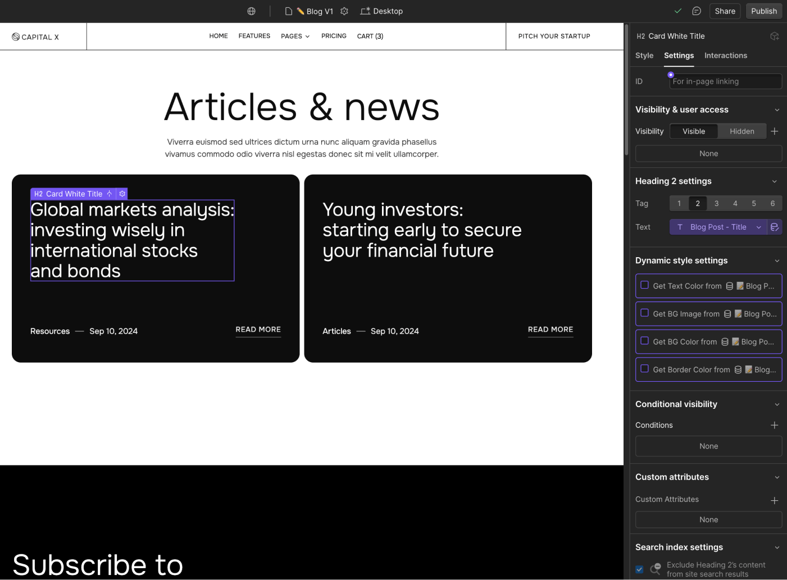Open page settings via the gear icon beside Blog V1
This screenshot has width=787, height=580.
pyautogui.click(x=344, y=11)
